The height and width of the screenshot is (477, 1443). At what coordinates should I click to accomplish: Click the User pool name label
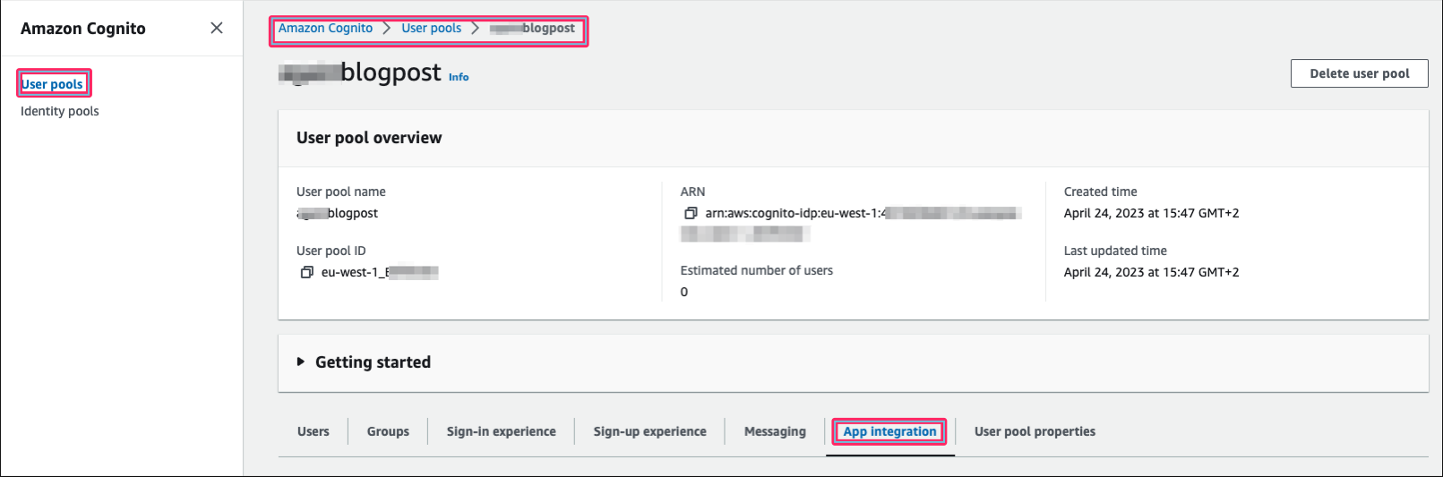(340, 192)
